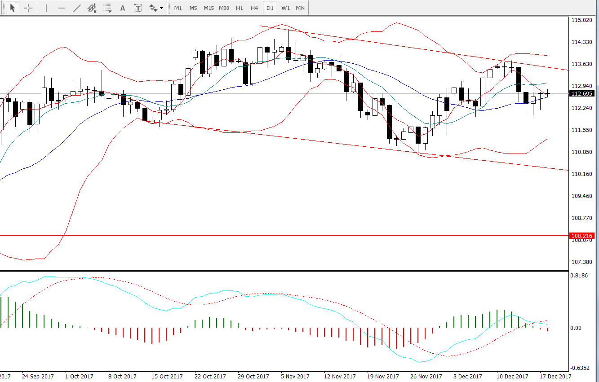This screenshot has width=599, height=382.
Task: Click the 1 Oct 2017 date label
Action: tap(79, 377)
